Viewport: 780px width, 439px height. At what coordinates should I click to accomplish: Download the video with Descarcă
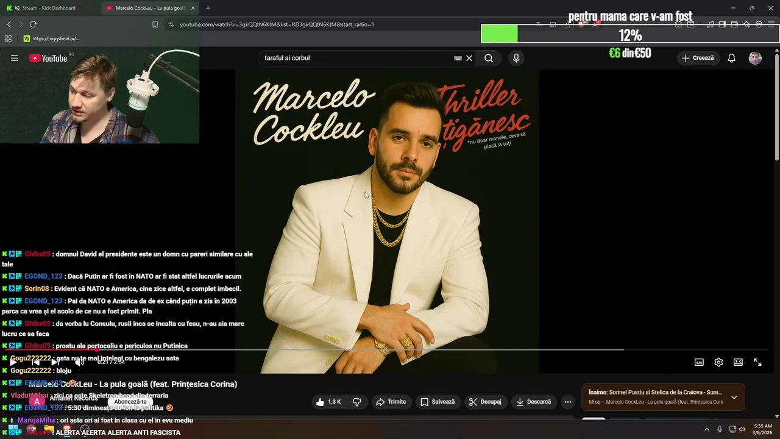(533, 402)
